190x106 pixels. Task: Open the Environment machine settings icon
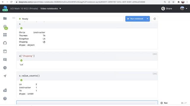pyautogui.click(x=5, y=27)
